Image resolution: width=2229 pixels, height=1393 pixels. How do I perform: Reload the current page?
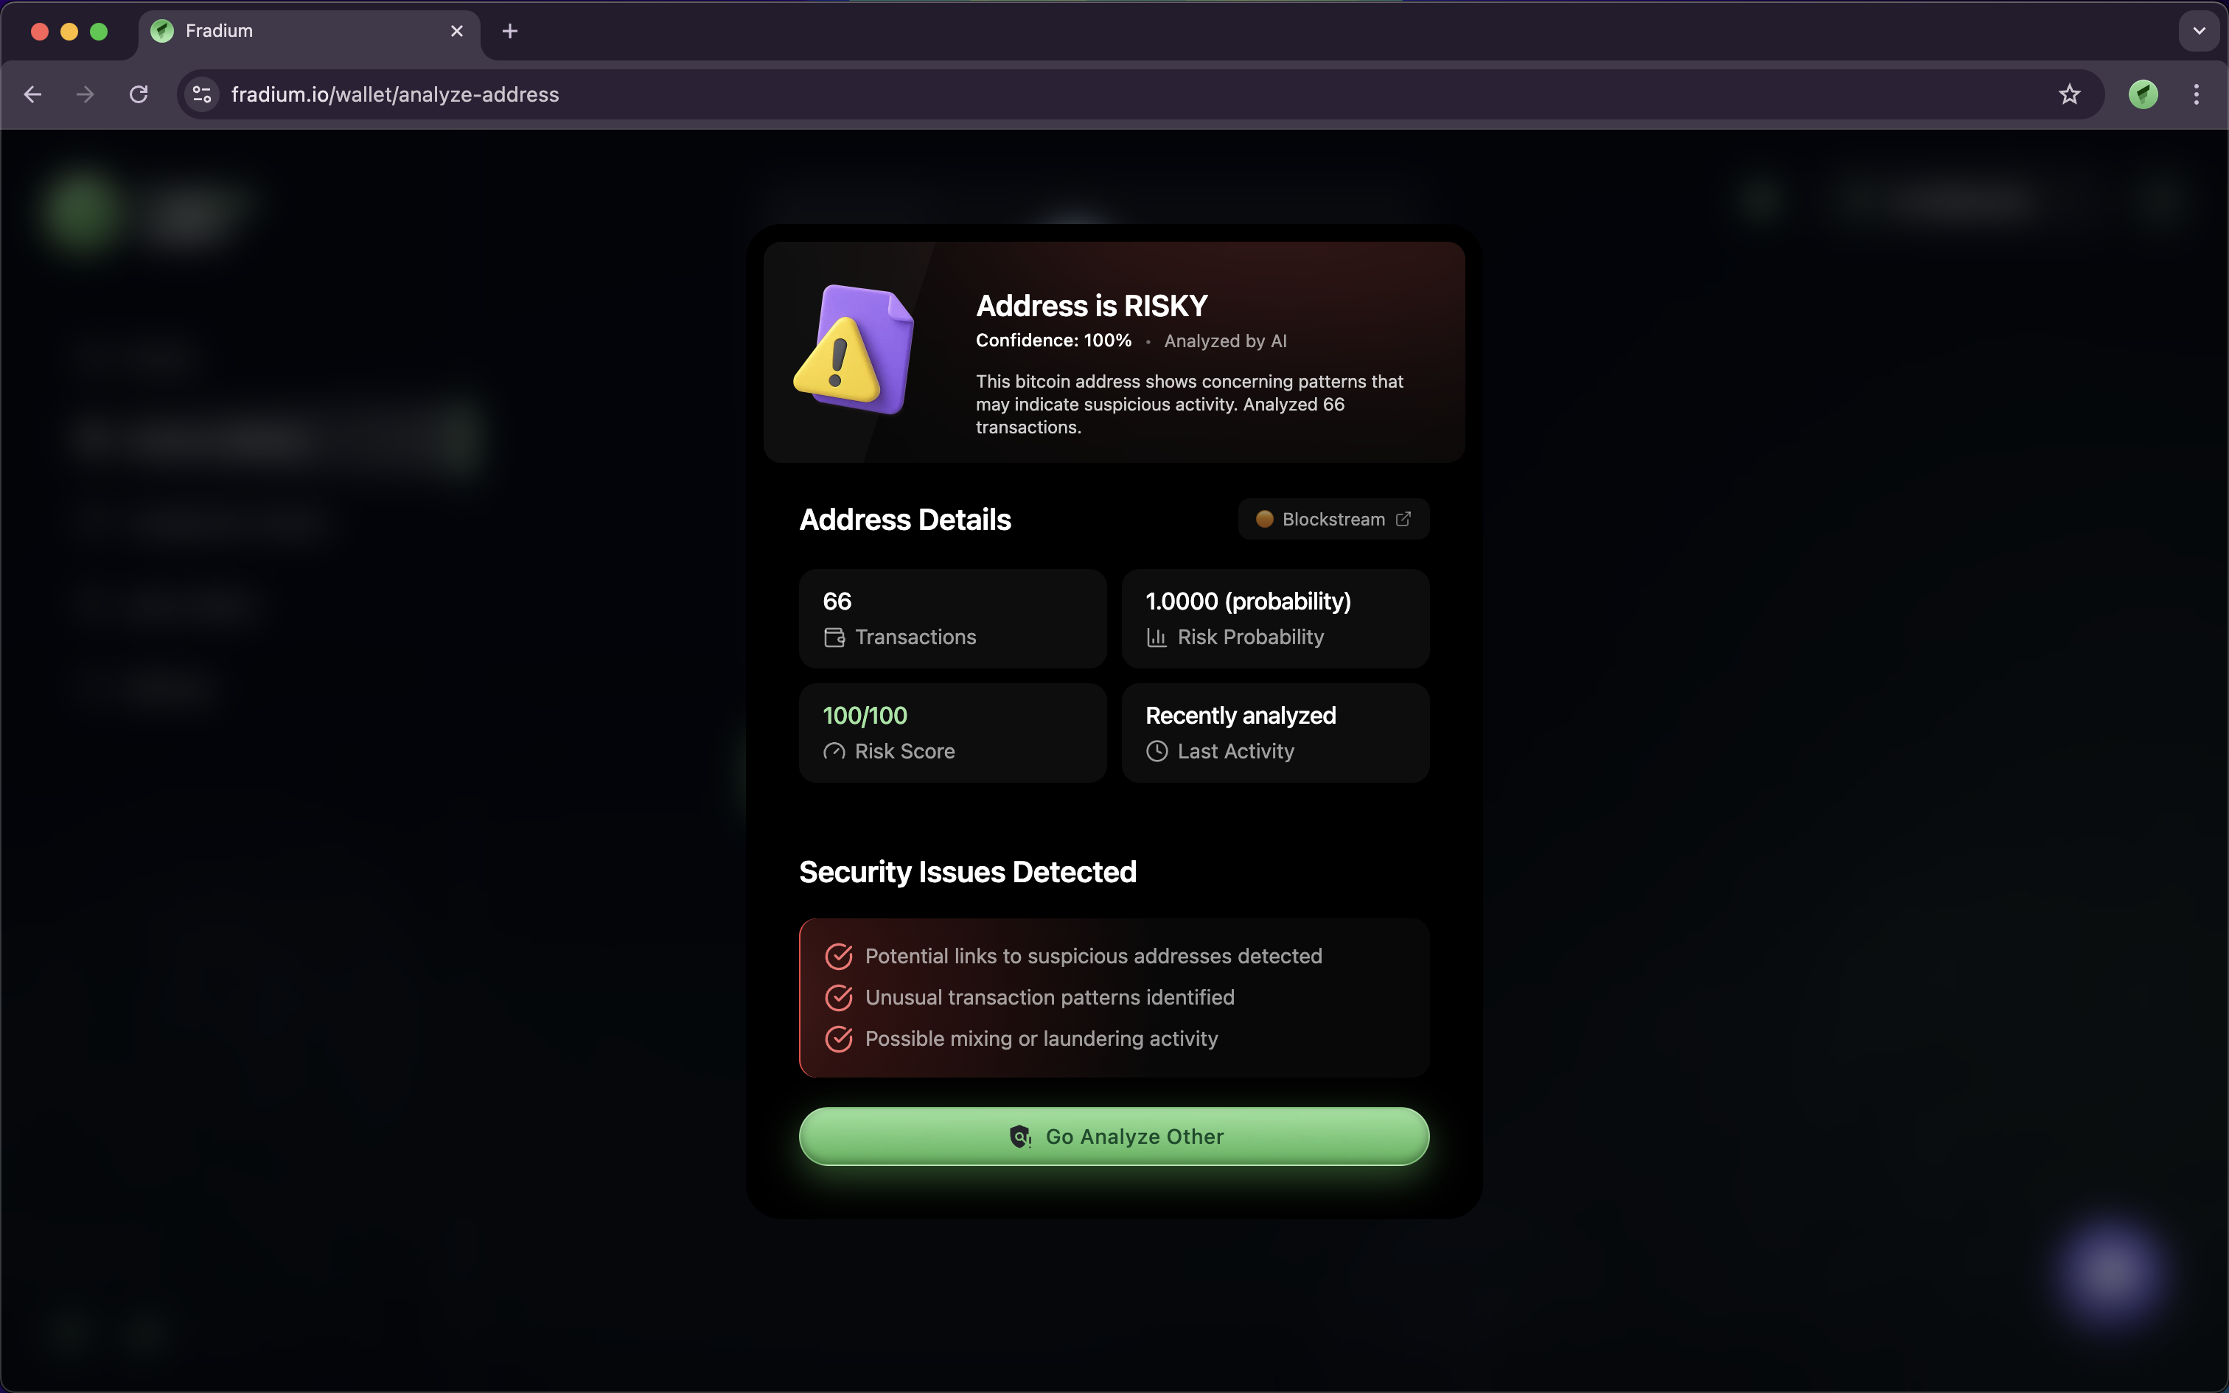coord(139,94)
